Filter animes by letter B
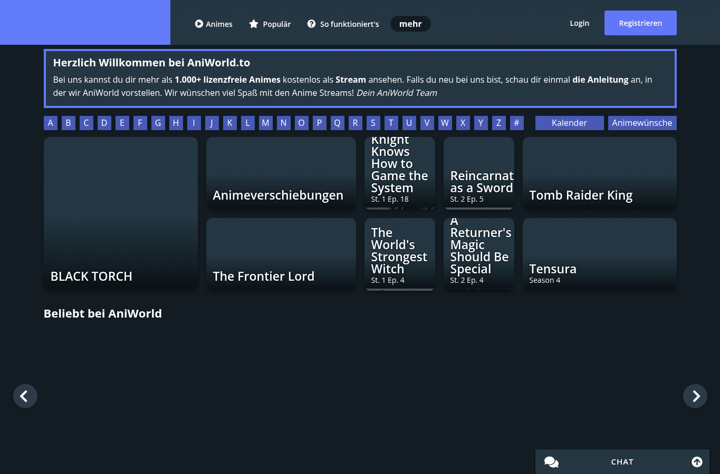Image resolution: width=720 pixels, height=474 pixels. pos(69,123)
